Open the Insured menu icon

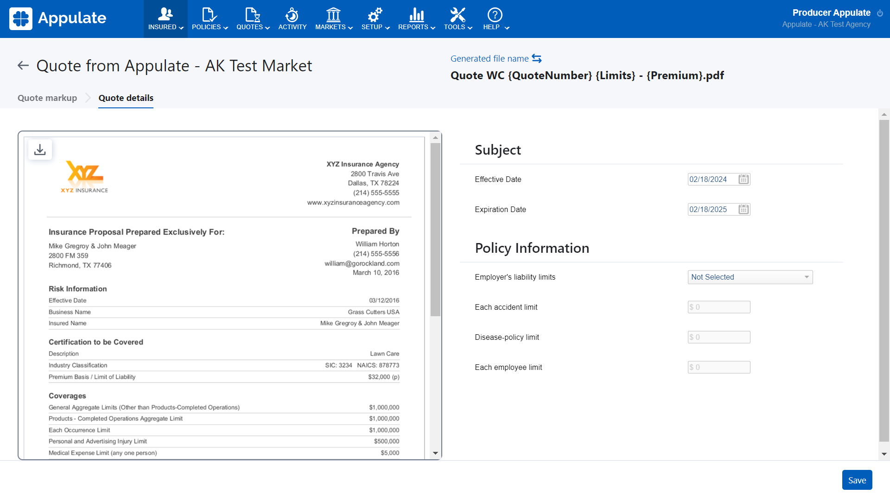(x=165, y=15)
